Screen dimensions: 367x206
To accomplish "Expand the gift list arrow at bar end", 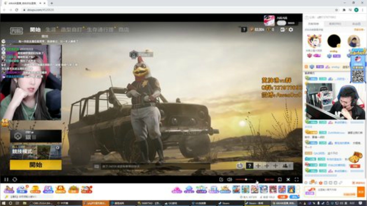I will (298, 189).
